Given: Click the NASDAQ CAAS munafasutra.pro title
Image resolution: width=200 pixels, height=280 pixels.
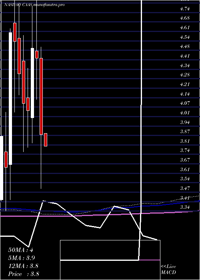Looking at the screenshot, I should click(x=34, y=5).
